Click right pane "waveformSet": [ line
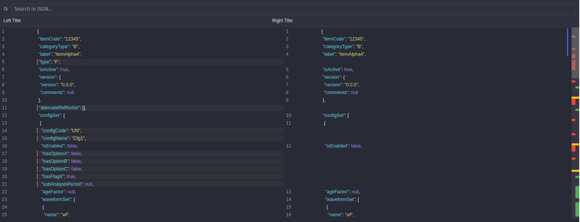The width and height of the screenshot is (580, 222). click(x=342, y=199)
